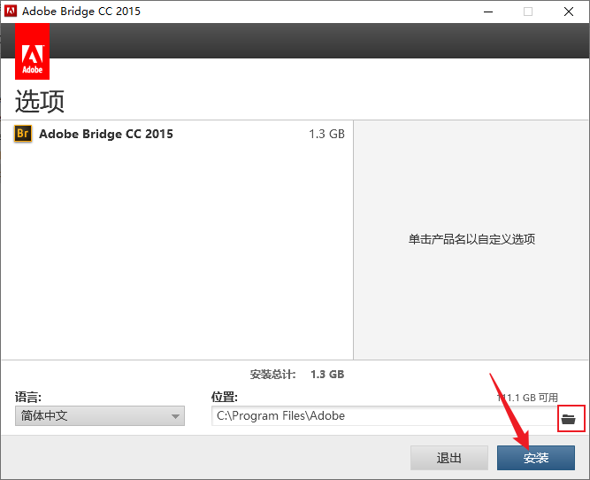Click the 选项 heading
The width and height of the screenshot is (590, 480).
pyautogui.click(x=40, y=101)
